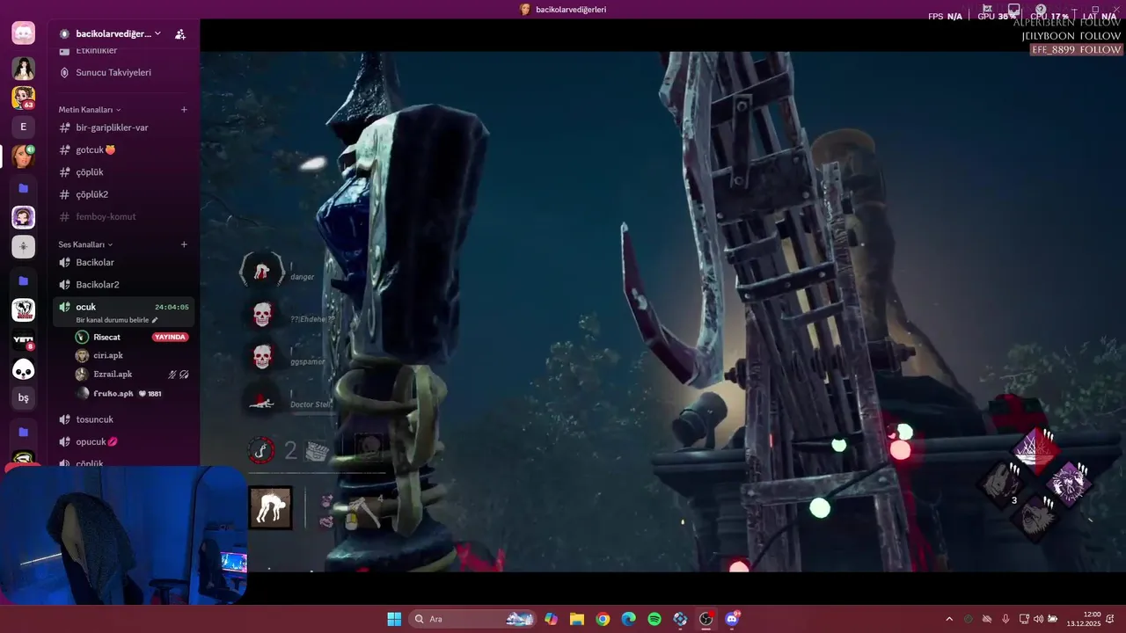Viewport: 1126px width, 633px height.
Task: Open Discord direct messages home icon
Action: click(24, 33)
